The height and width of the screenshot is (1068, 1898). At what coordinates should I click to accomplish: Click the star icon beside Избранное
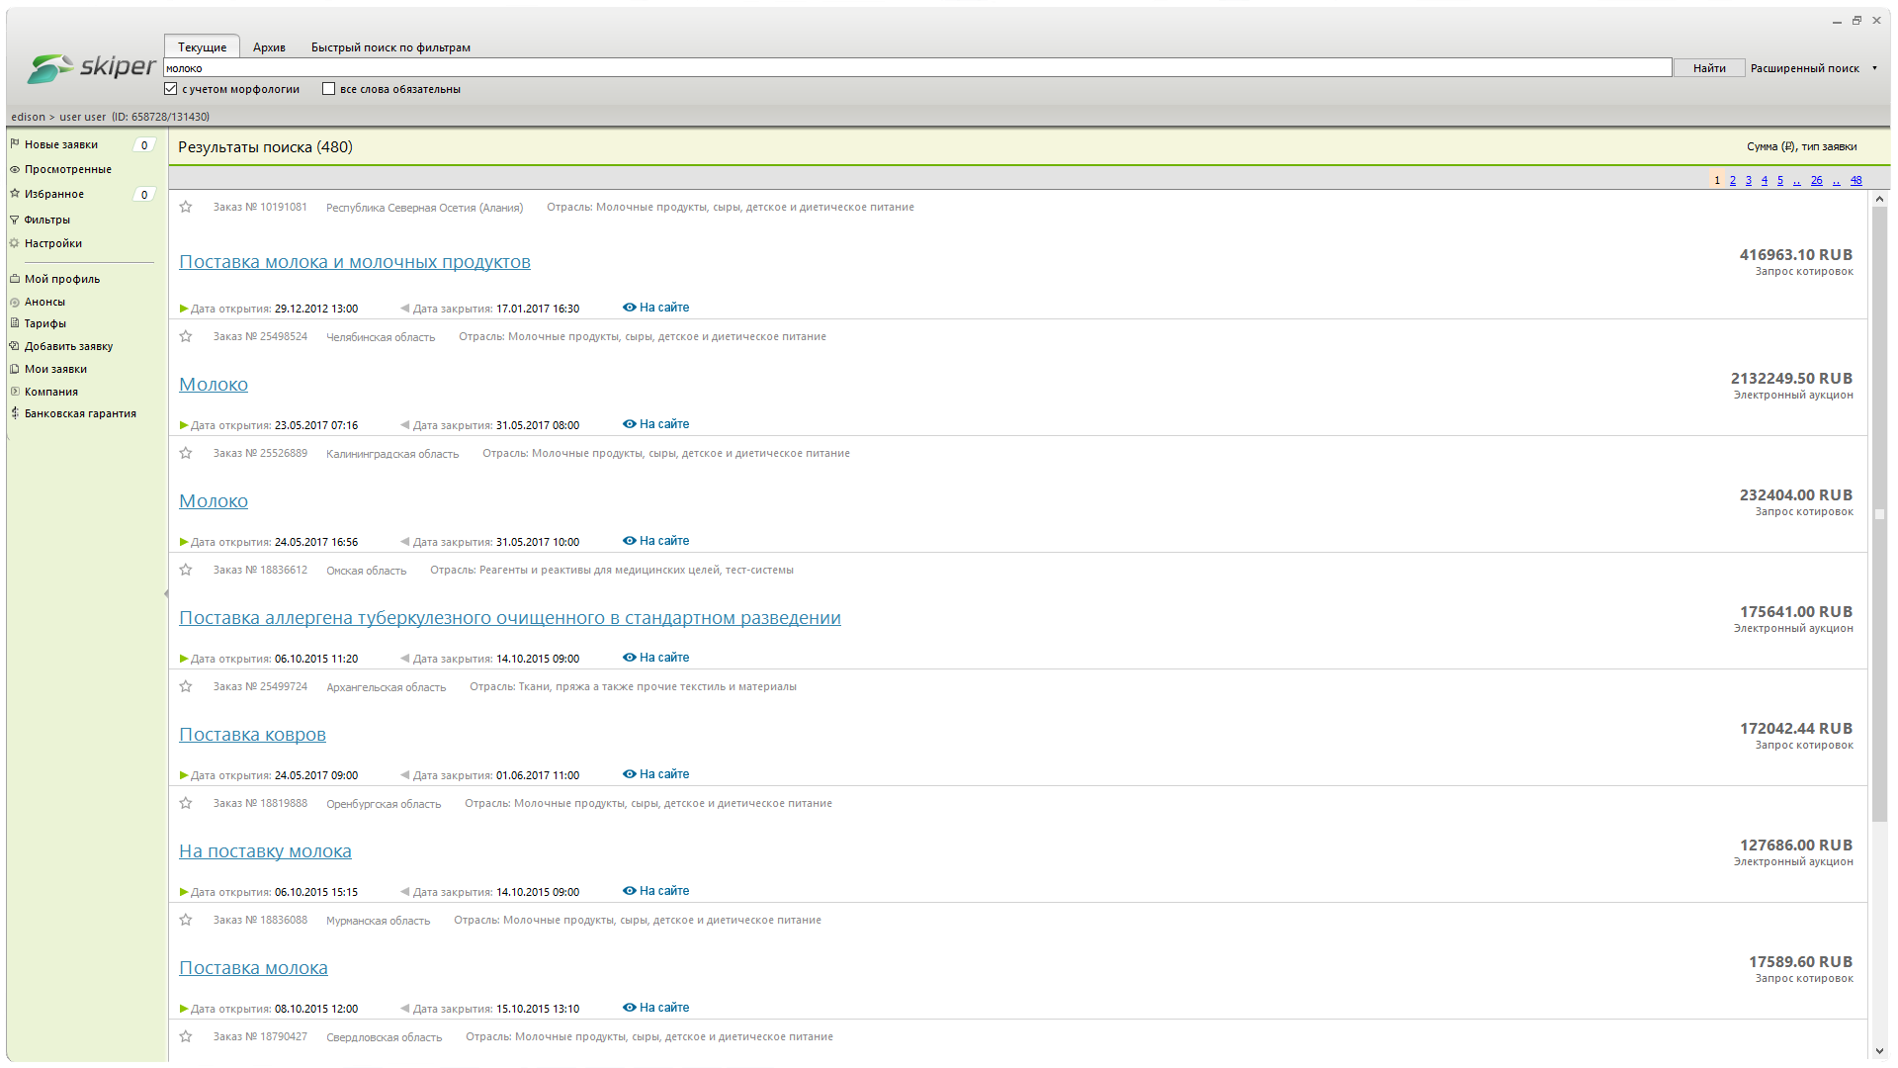coord(15,194)
